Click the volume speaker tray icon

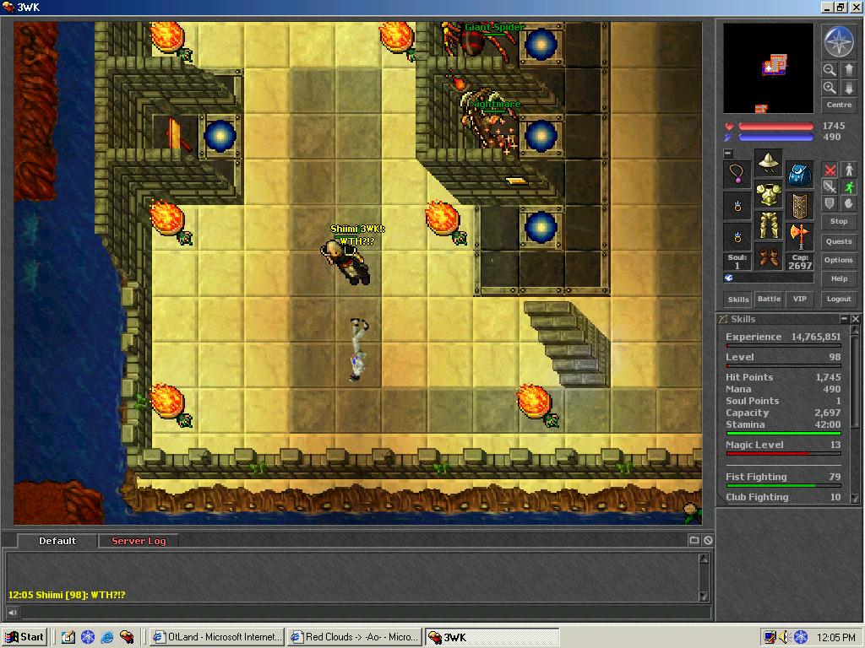[784, 638]
